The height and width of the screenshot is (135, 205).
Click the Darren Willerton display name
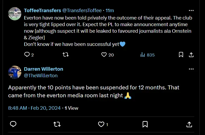[x=43, y=69]
